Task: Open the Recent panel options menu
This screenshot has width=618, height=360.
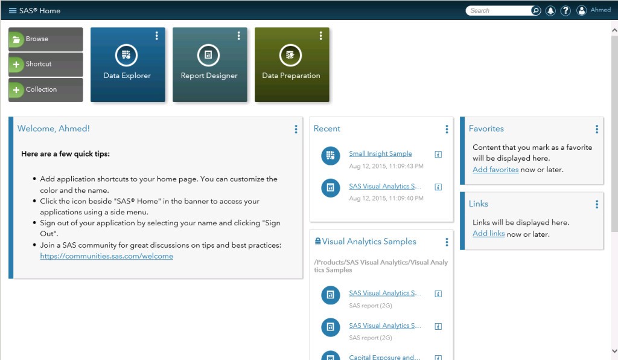Action: (447, 129)
